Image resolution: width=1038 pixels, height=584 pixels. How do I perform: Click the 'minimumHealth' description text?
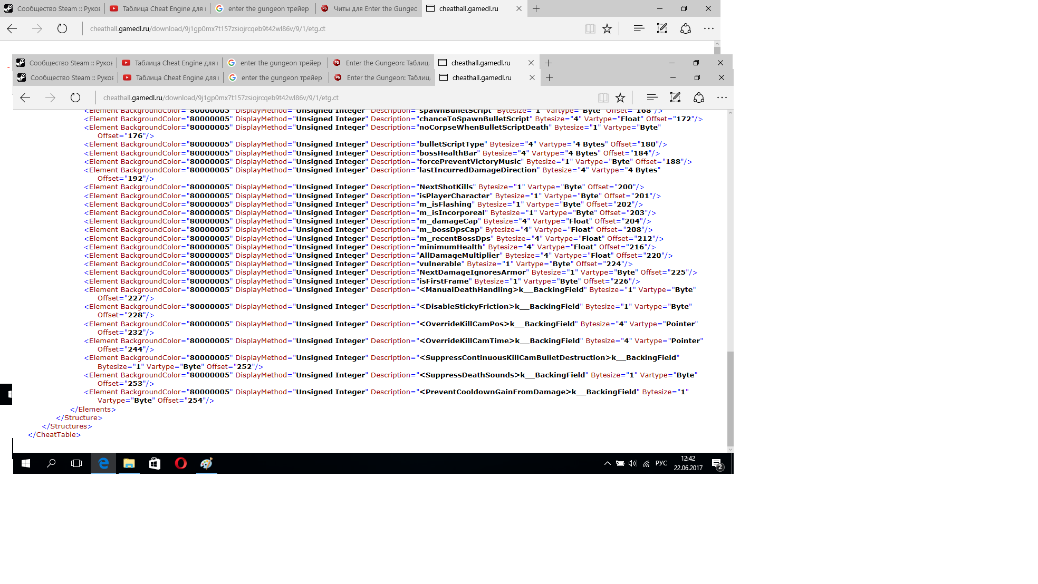pos(451,247)
